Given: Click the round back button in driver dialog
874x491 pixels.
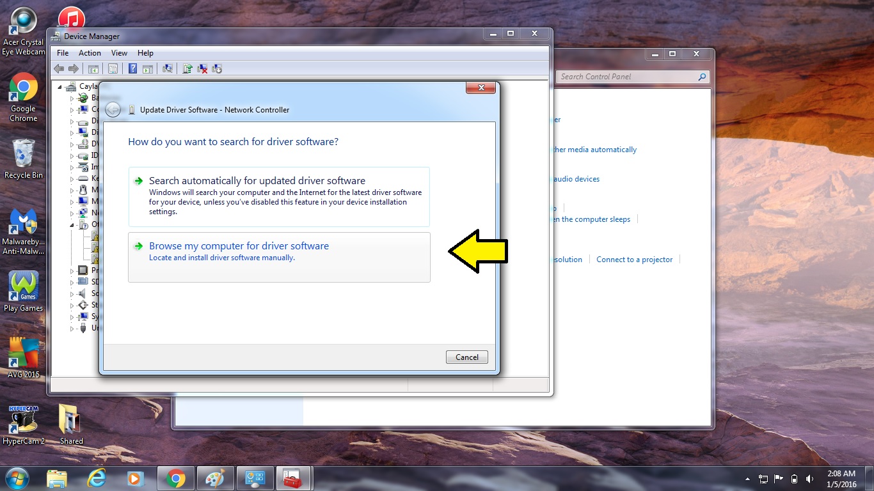Looking at the screenshot, I should [113, 110].
